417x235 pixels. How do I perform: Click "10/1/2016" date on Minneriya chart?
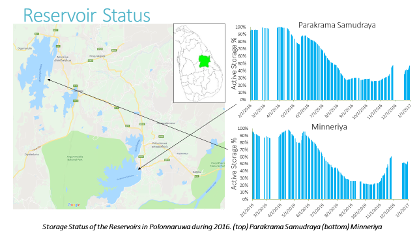pyautogui.click(x=359, y=211)
